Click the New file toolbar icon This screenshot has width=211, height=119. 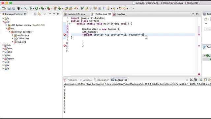pos(3,8)
